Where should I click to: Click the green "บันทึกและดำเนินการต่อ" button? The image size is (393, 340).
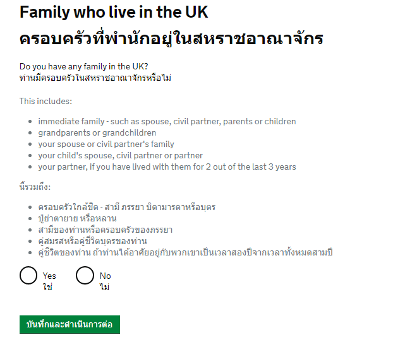click(70, 324)
